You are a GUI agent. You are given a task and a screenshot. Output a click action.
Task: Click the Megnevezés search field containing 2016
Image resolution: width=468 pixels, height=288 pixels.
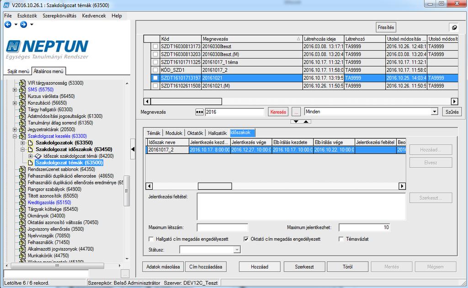pos(234,112)
